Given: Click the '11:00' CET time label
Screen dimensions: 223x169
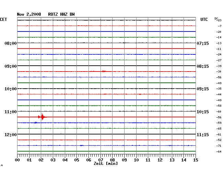Looking at the screenshot, I should (x=11, y=112).
